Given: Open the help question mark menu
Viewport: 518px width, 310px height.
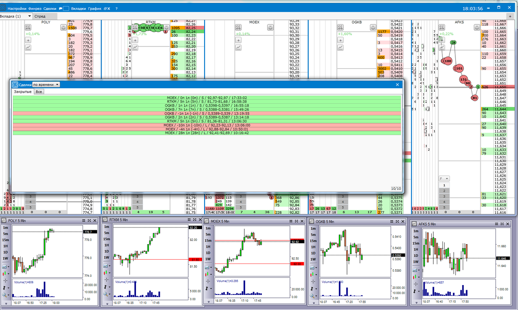Looking at the screenshot, I should pyautogui.click(x=117, y=9).
